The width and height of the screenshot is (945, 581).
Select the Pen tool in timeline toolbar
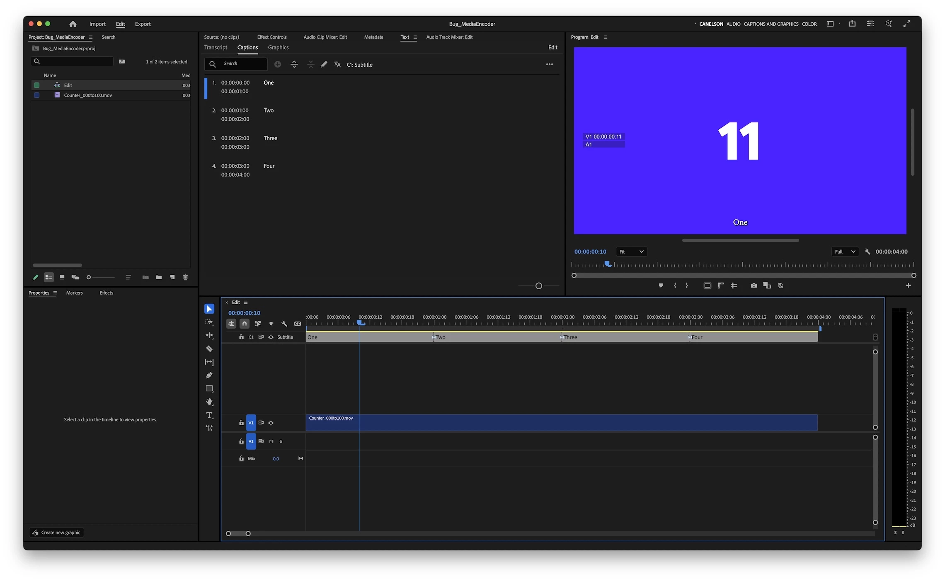coord(209,375)
